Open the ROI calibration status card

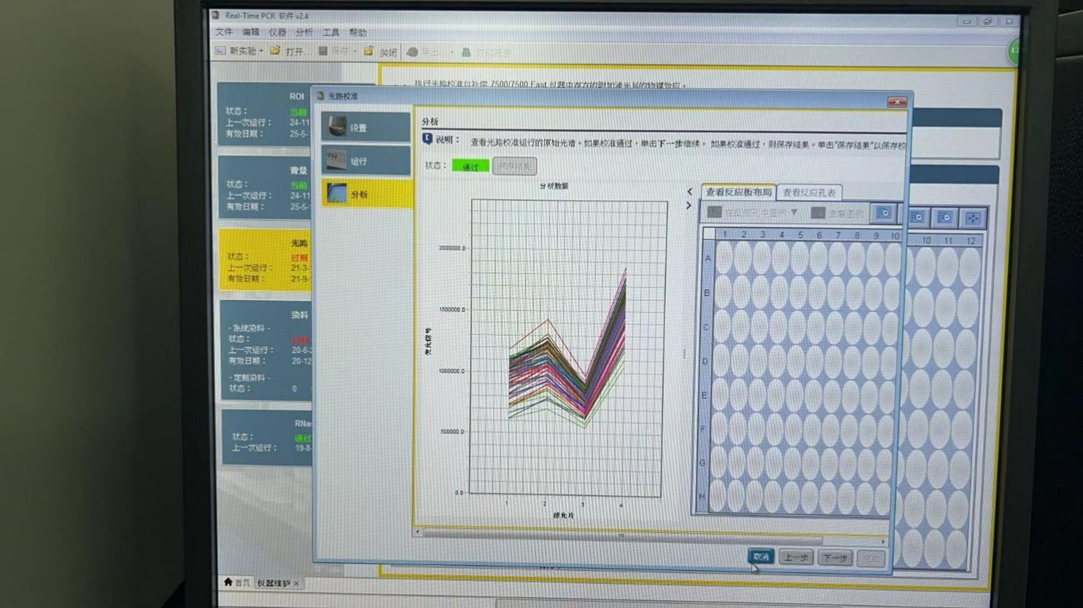[265, 114]
